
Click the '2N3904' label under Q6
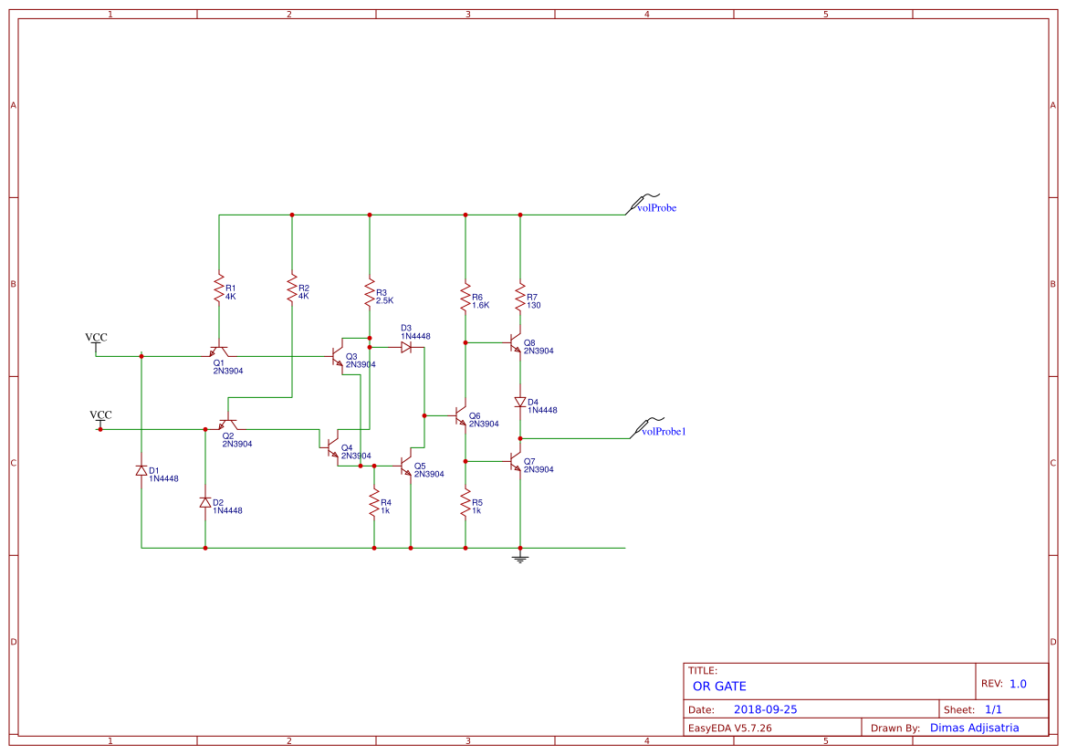[x=484, y=425]
